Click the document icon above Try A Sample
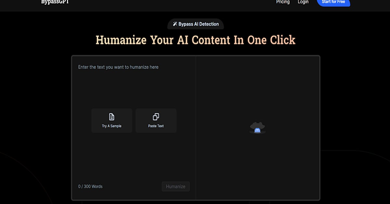Viewport: 390px width, 204px height. (x=111, y=117)
